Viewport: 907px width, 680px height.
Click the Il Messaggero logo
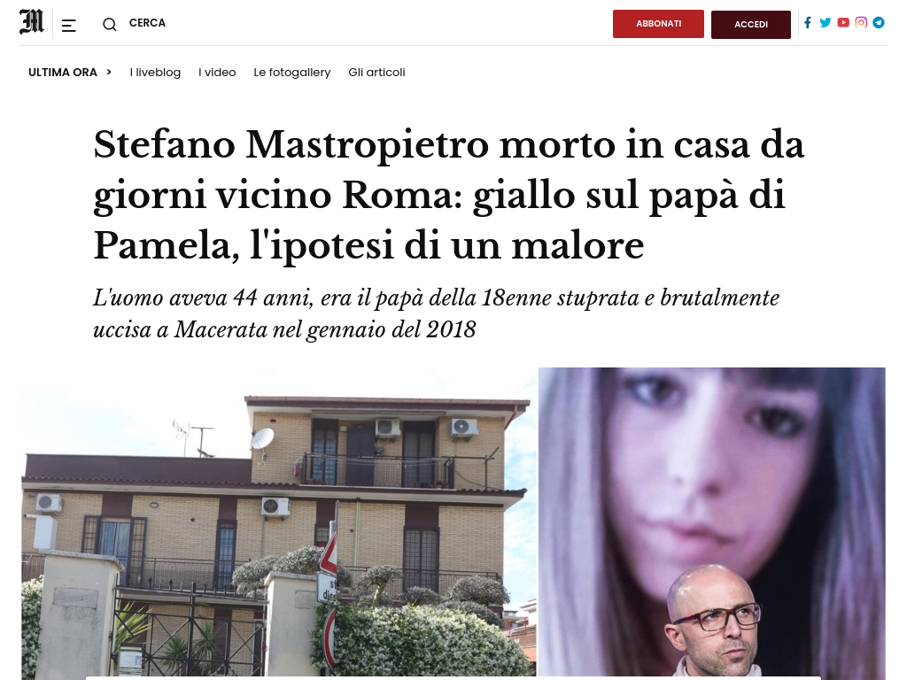click(x=32, y=22)
